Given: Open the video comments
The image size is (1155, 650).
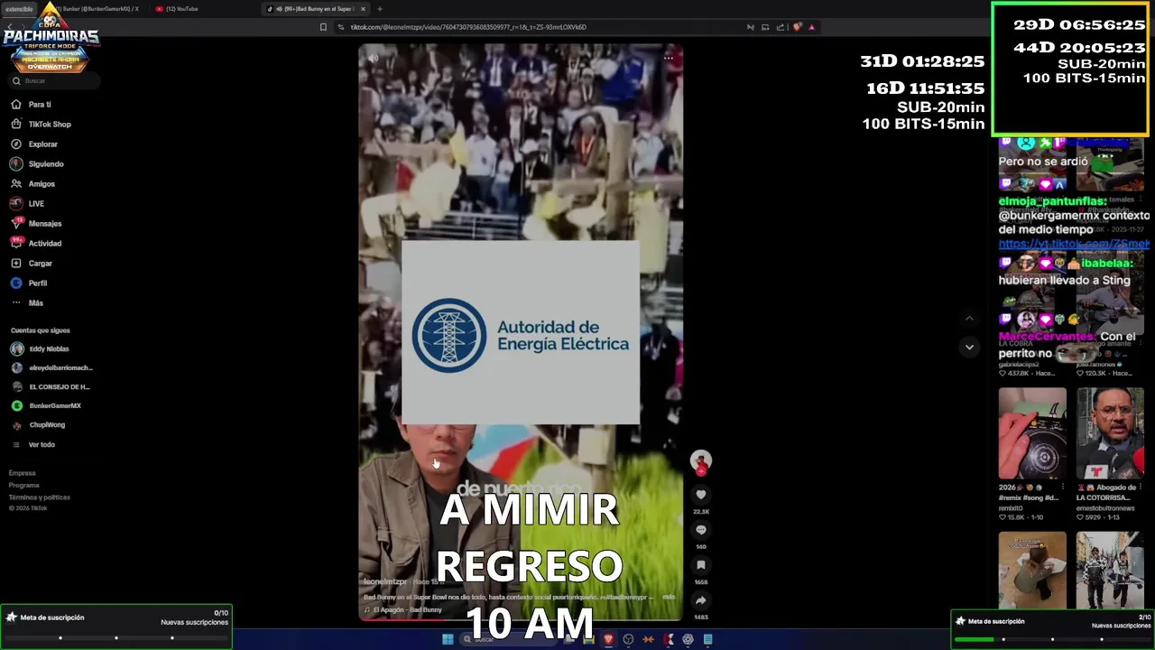Looking at the screenshot, I should click(701, 530).
